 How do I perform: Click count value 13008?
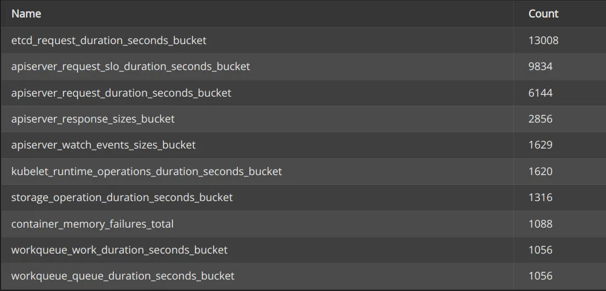tap(543, 40)
